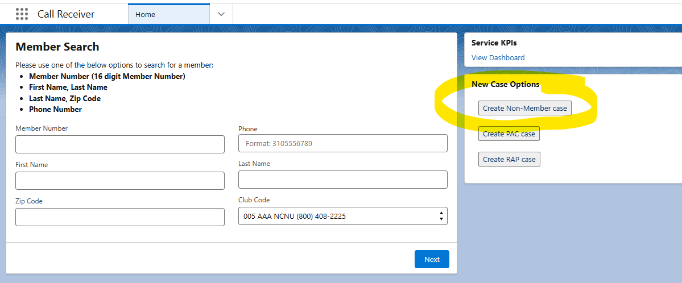Switch to the Home tab
The width and height of the screenshot is (682, 283).
146,14
